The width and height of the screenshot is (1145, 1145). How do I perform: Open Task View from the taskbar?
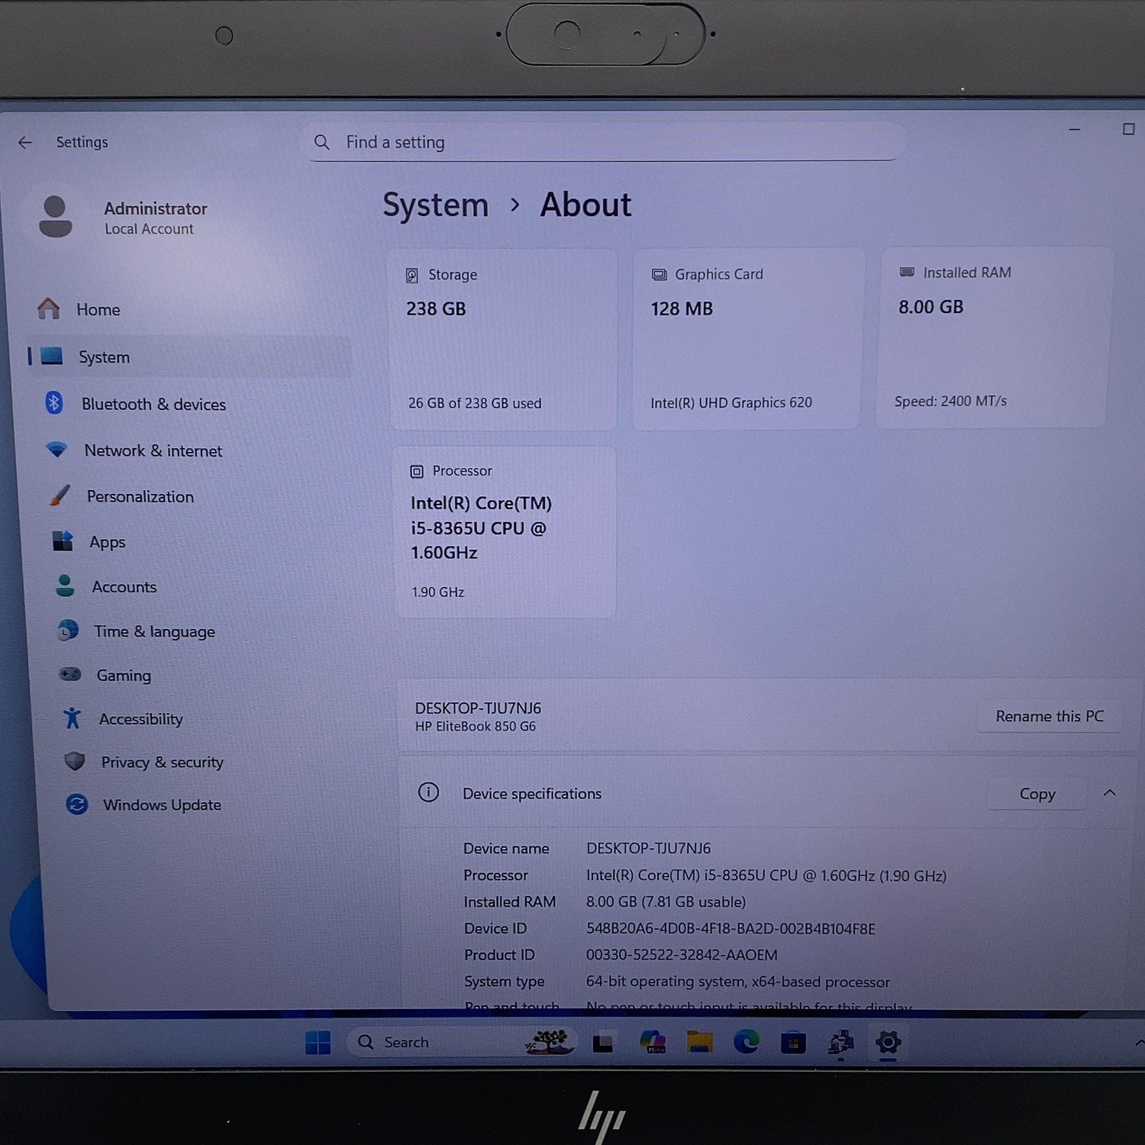(x=603, y=1043)
